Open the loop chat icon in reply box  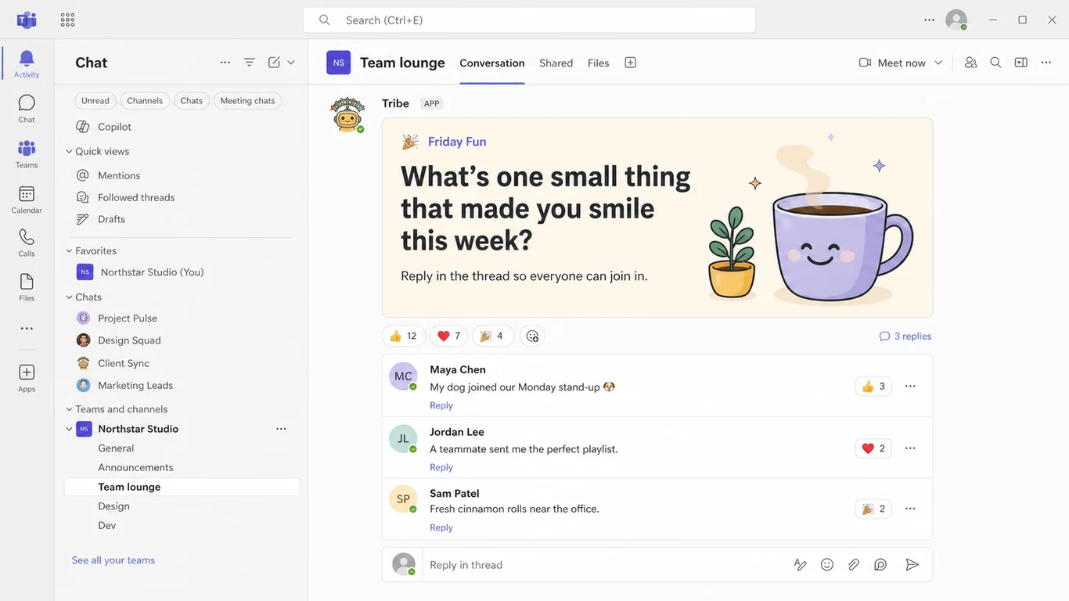point(880,564)
